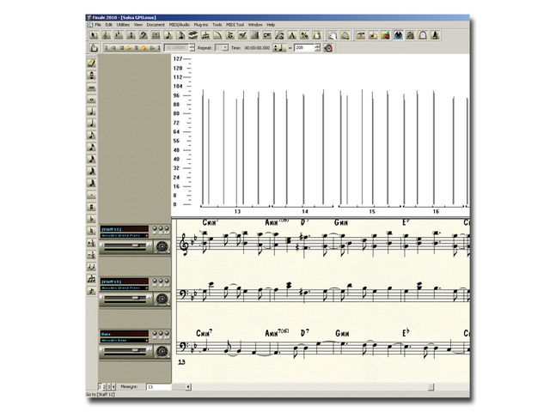Toggle mute on the middle piano staff channel
Screen dimensions: 550x412
155,281
